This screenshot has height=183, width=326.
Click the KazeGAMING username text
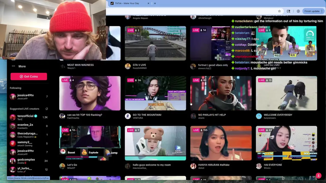click(139, 68)
